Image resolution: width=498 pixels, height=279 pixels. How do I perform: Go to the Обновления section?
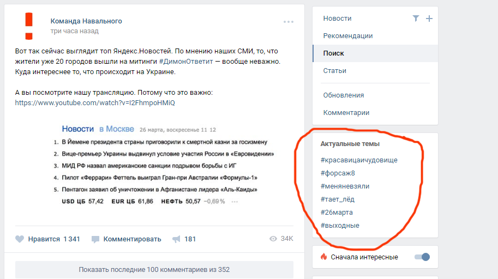[344, 95]
